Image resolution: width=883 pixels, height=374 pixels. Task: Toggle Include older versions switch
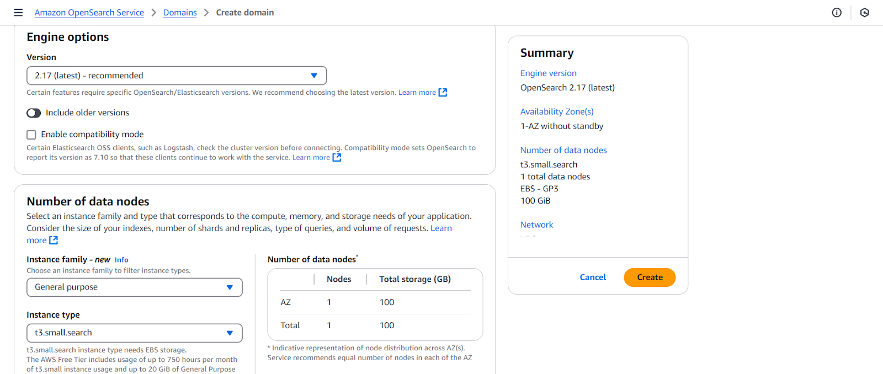click(34, 113)
